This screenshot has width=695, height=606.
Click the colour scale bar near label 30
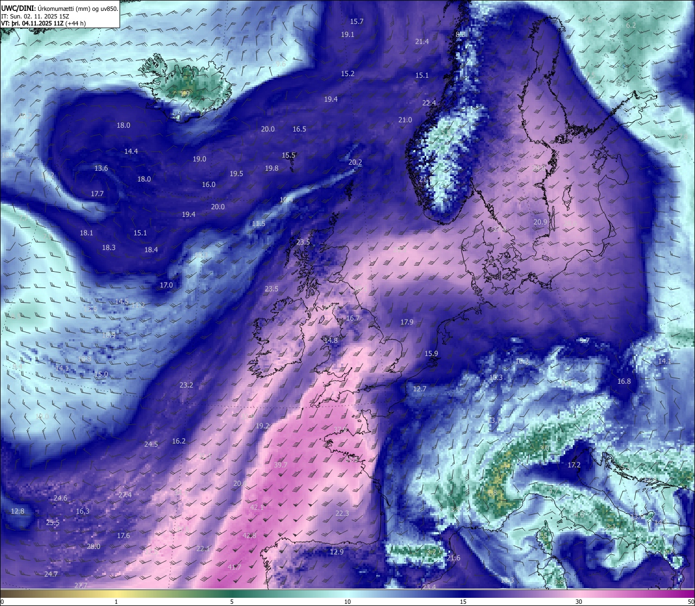point(579,593)
